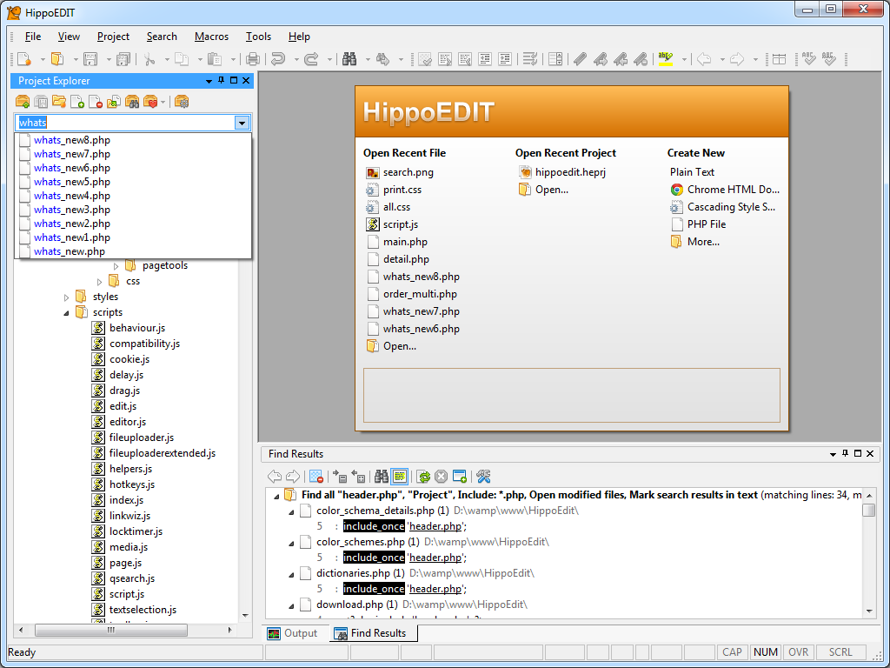The width and height of the screenshot is (890, 668).
Task: Click the Find binoculars icon in main toolbar
Action: point(349,59)
